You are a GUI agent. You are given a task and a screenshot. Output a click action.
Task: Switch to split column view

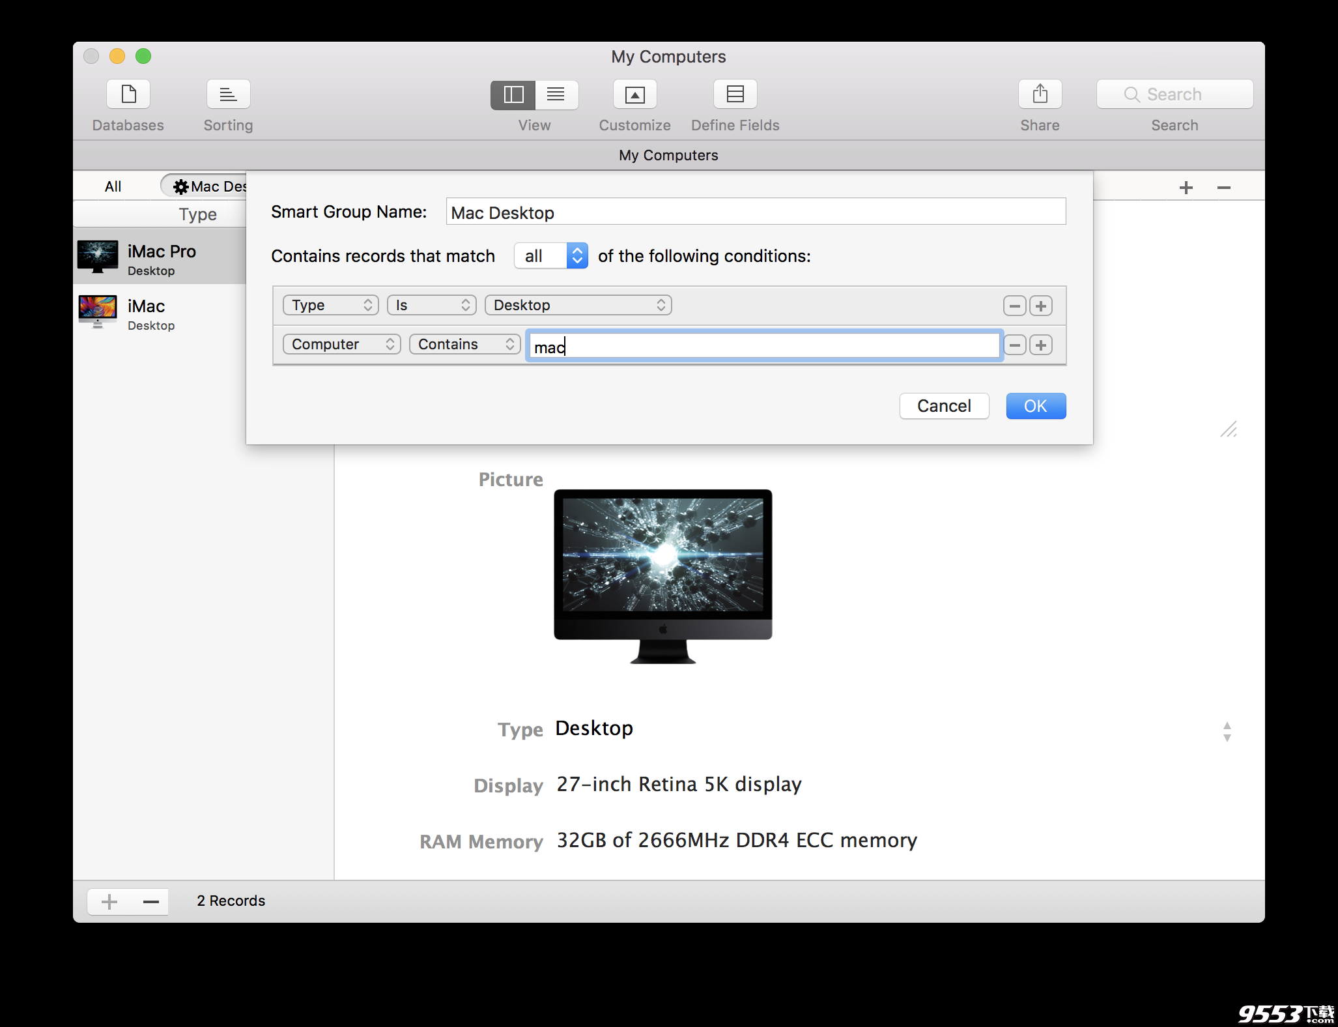coord(513,95)
